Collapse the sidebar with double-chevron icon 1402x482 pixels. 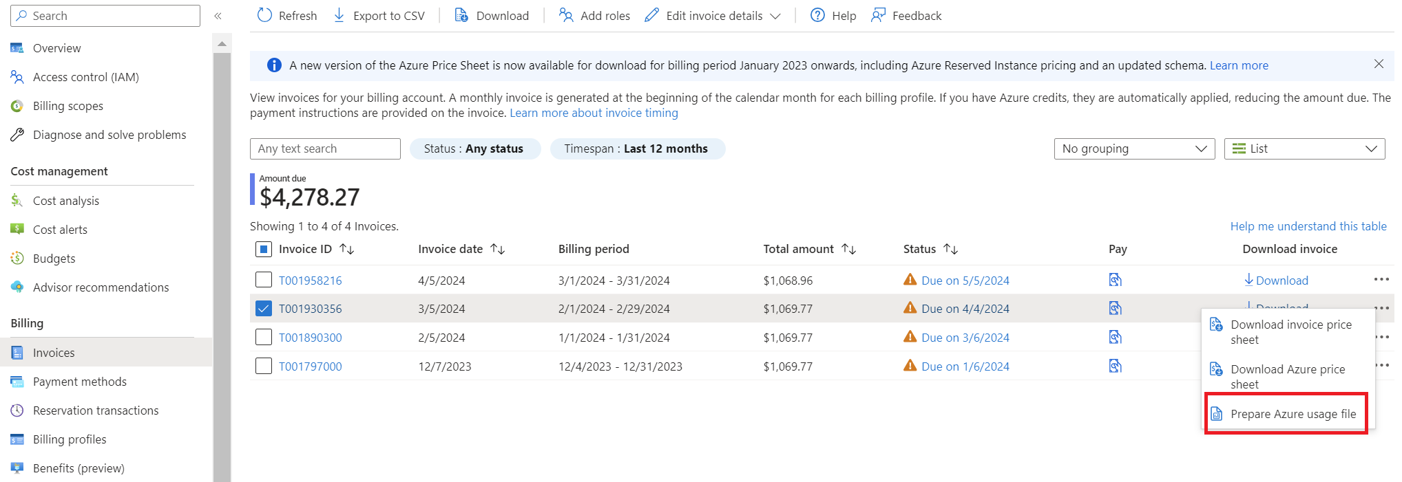[x=218, y=16]
